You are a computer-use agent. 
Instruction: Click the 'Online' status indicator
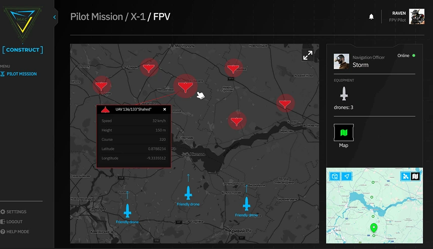tap(406, 56)
